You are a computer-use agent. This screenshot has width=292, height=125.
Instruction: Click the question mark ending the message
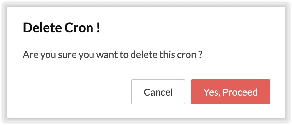click(x=200, y=55)
